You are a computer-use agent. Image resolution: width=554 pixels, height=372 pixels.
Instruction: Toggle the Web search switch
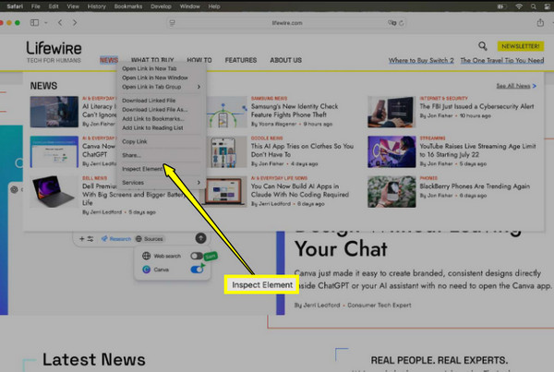(x=197, y=256)
